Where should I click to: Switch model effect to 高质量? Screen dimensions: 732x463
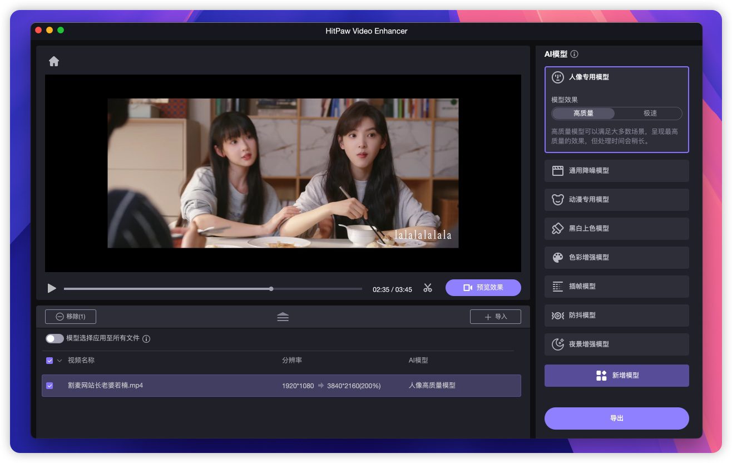(583, 114)
